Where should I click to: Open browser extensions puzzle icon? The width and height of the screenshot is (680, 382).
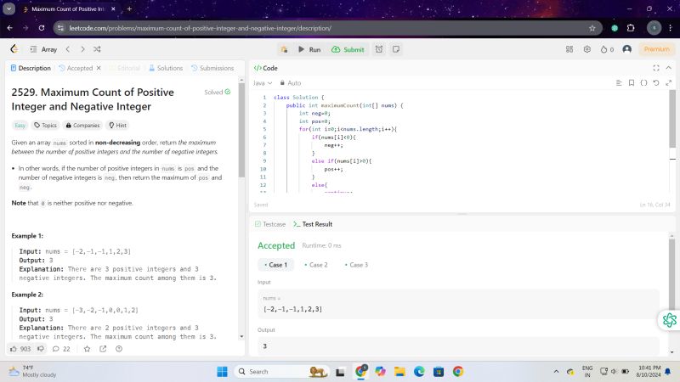point(631,28)
